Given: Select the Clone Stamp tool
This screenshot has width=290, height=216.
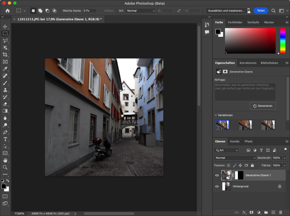Looking at the screenshot, I should pos(5,90).
